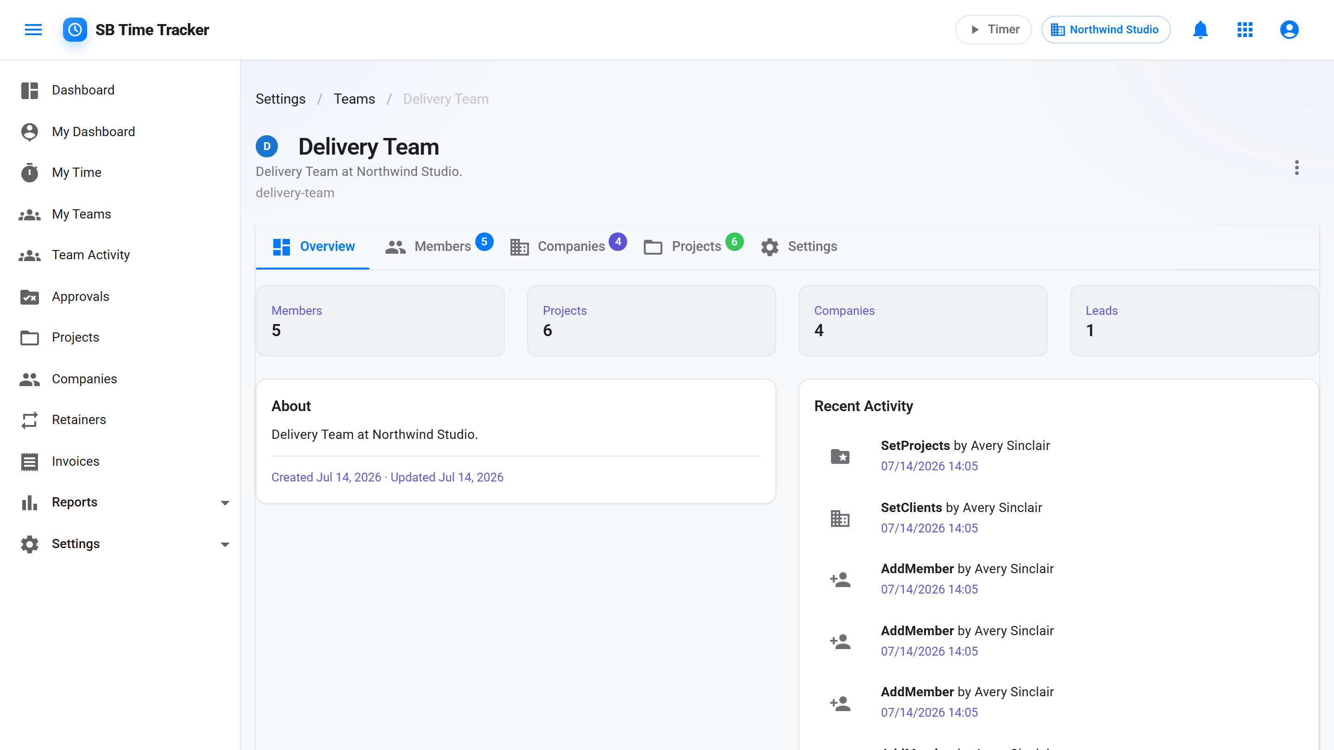Viewport: 1334px width, 750px height.
Task: Open the user account avatar menu
Action: coord(1289,30)
